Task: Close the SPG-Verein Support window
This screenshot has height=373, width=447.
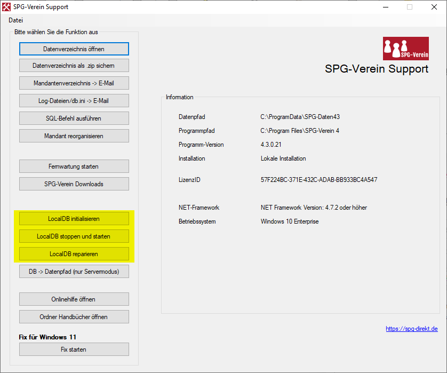Action: point(434,7)
